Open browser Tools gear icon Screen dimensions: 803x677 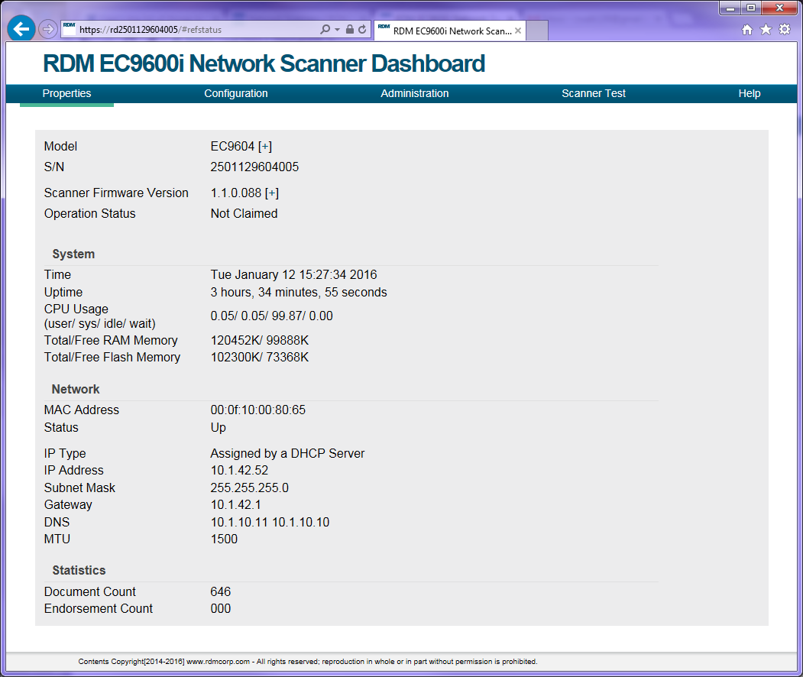pos(785,29)
